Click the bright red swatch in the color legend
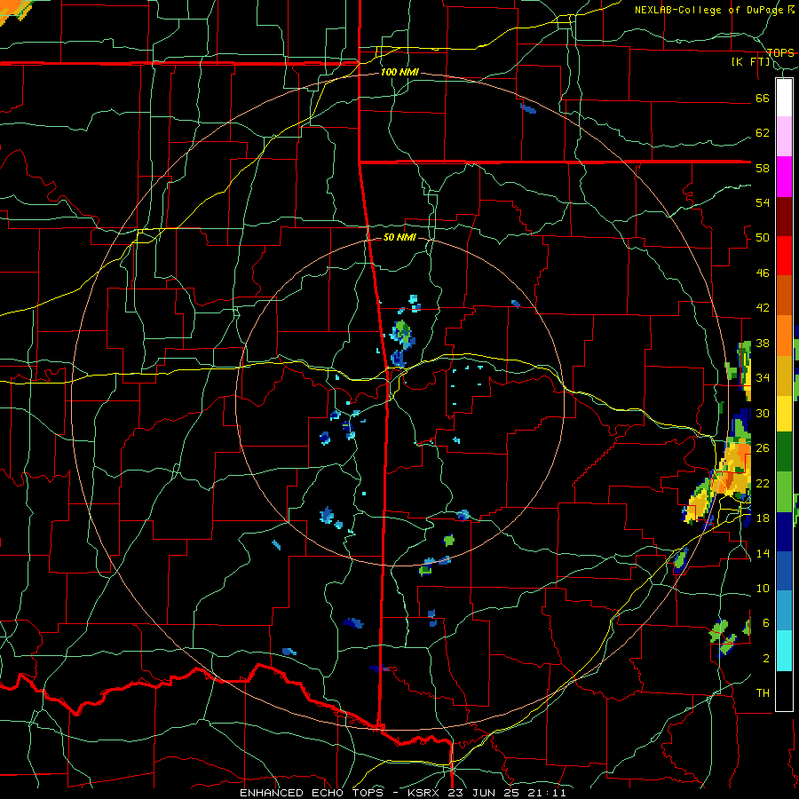The image size is (799, 799). tap(784, 256)
